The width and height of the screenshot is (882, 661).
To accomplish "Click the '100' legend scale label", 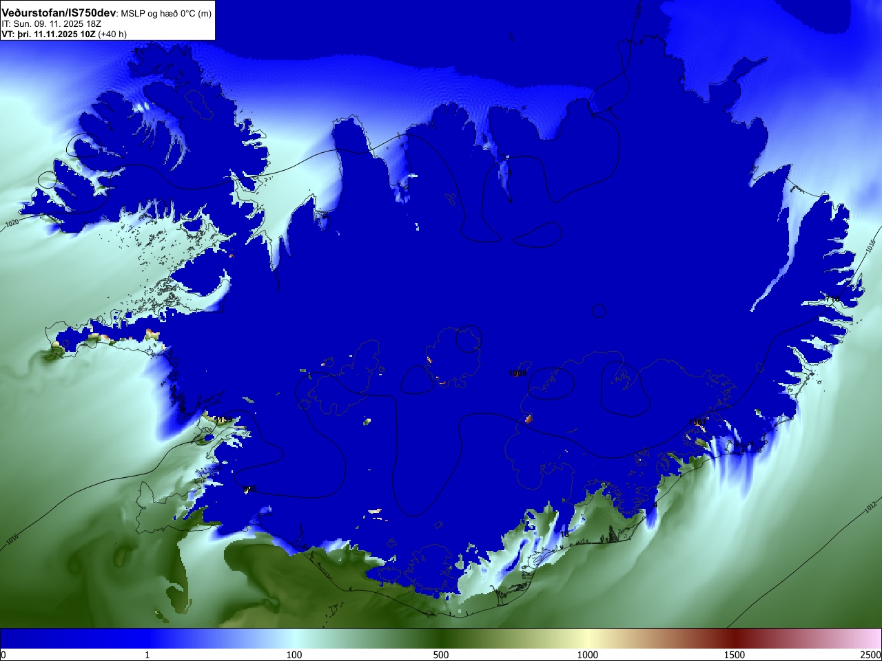I will (294, 655).
